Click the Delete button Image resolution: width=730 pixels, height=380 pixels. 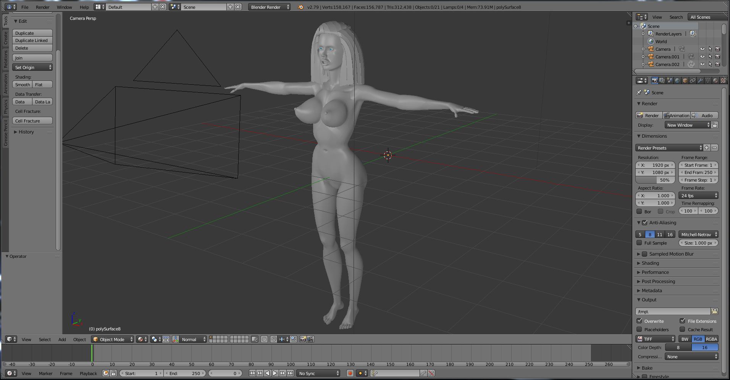tap(32, 48)
